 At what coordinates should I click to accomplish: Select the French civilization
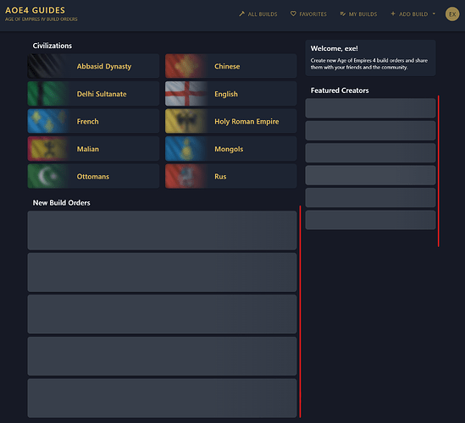click(x=93, y=121)
